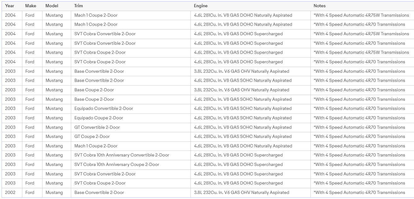Select the 2003 Base Coupe V6 engine cell
414x199 pixels.
(241, 90)
